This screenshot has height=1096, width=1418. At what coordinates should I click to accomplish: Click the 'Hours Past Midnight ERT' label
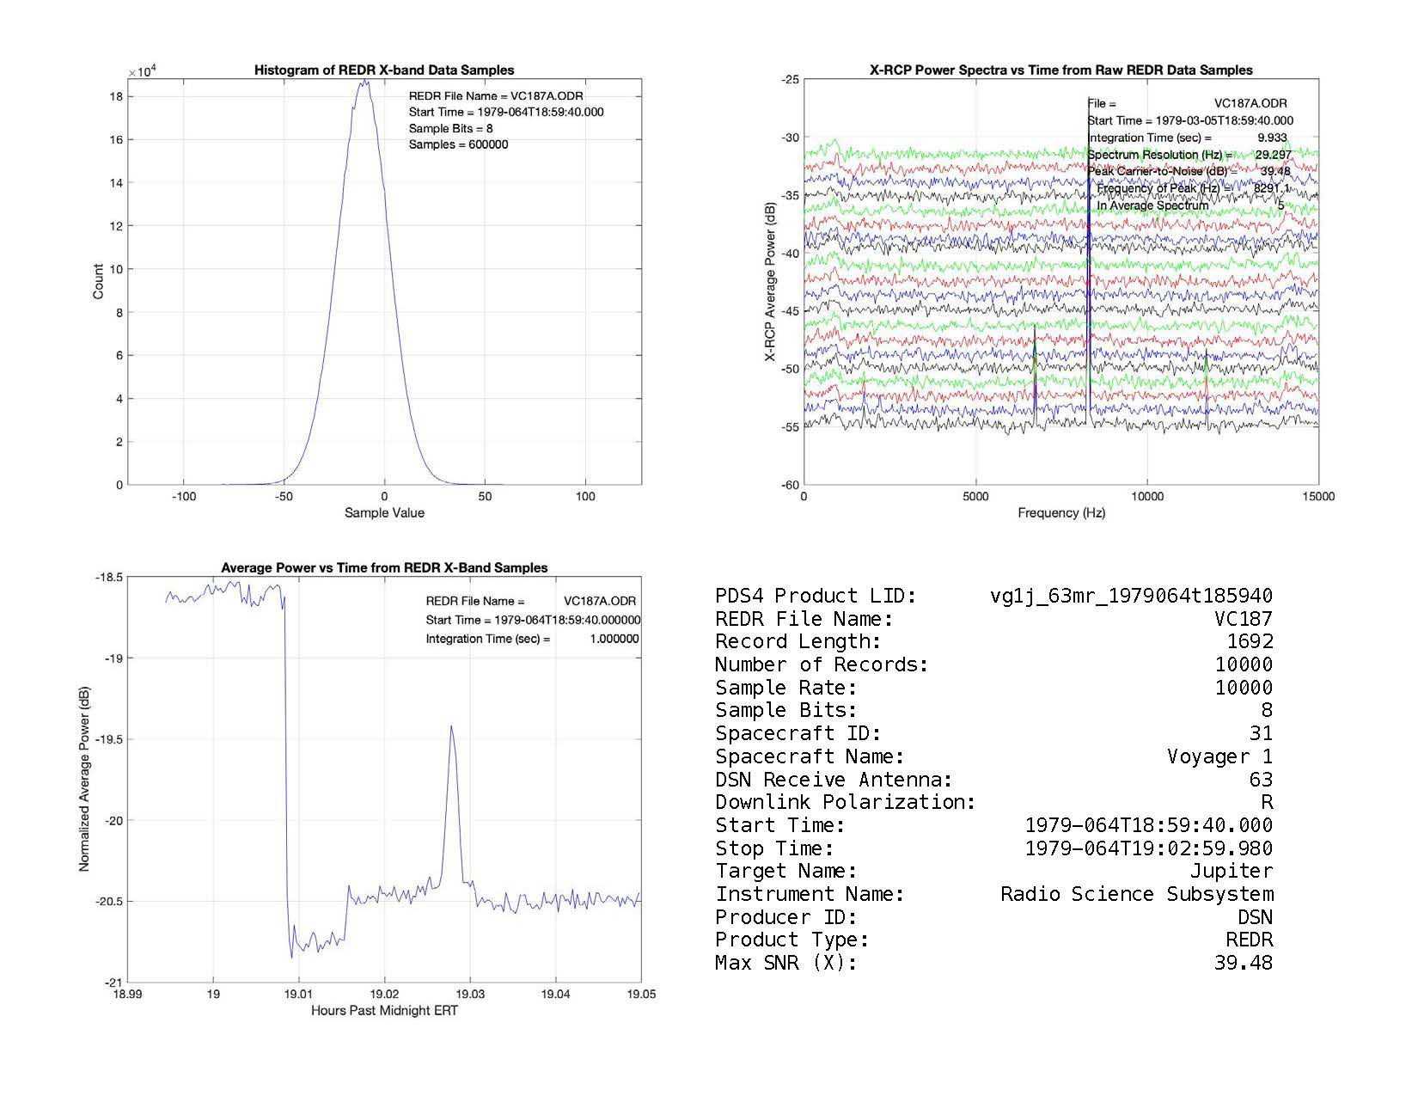pos(384,1011)
